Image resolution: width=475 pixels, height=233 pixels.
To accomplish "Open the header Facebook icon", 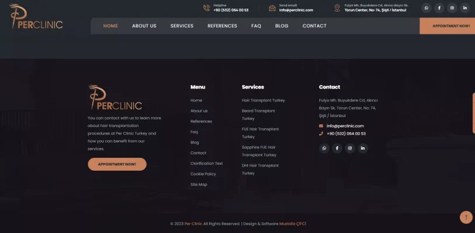I will point(439,8).
